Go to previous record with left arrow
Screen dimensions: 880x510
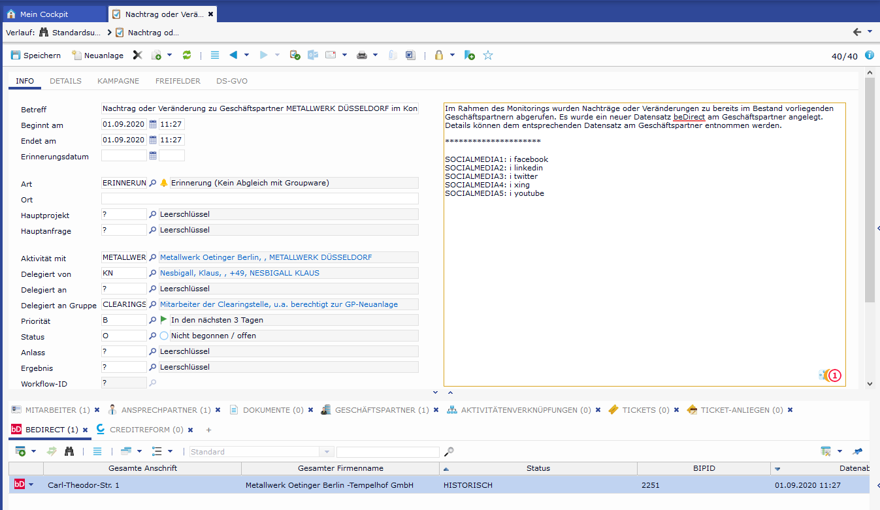pyautogui.click(x=233, y=56)
